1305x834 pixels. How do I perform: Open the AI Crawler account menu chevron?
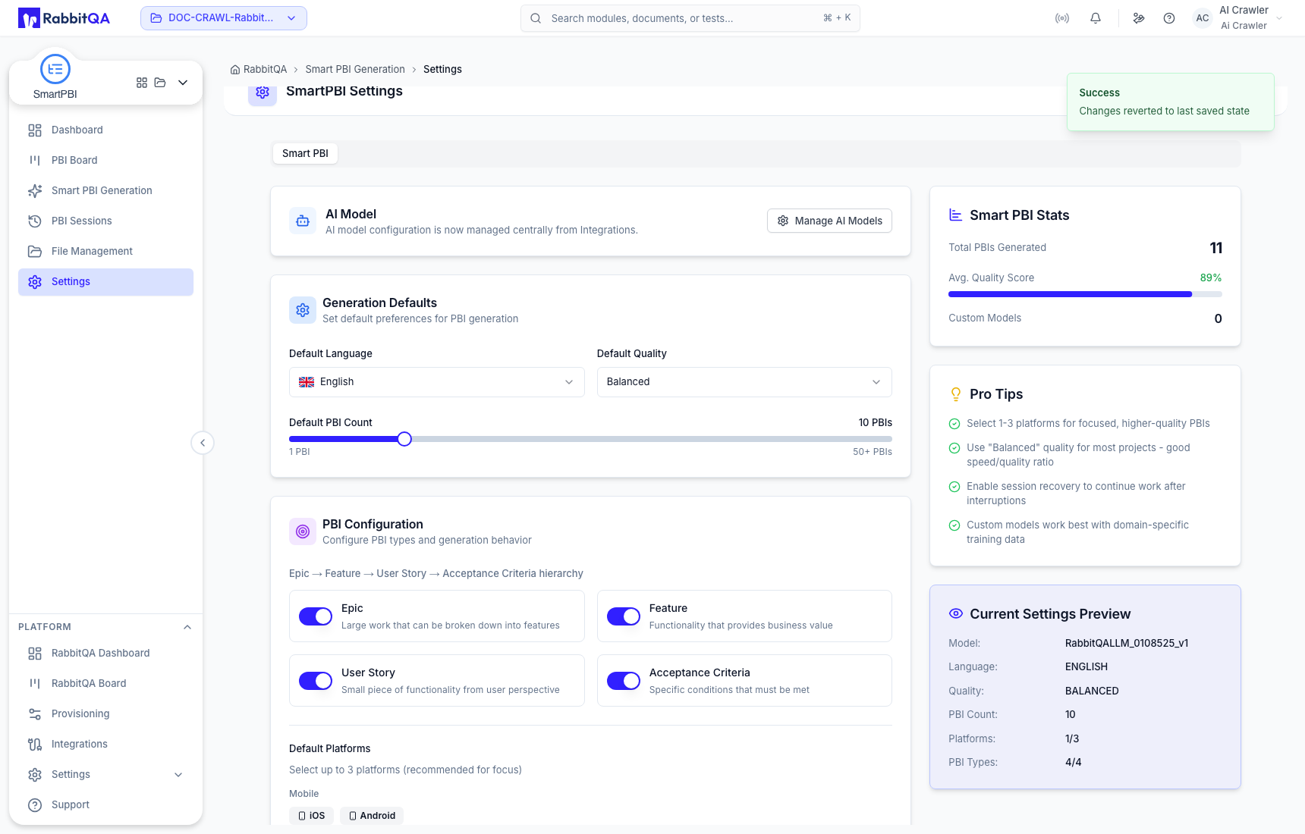[1279, 18]
